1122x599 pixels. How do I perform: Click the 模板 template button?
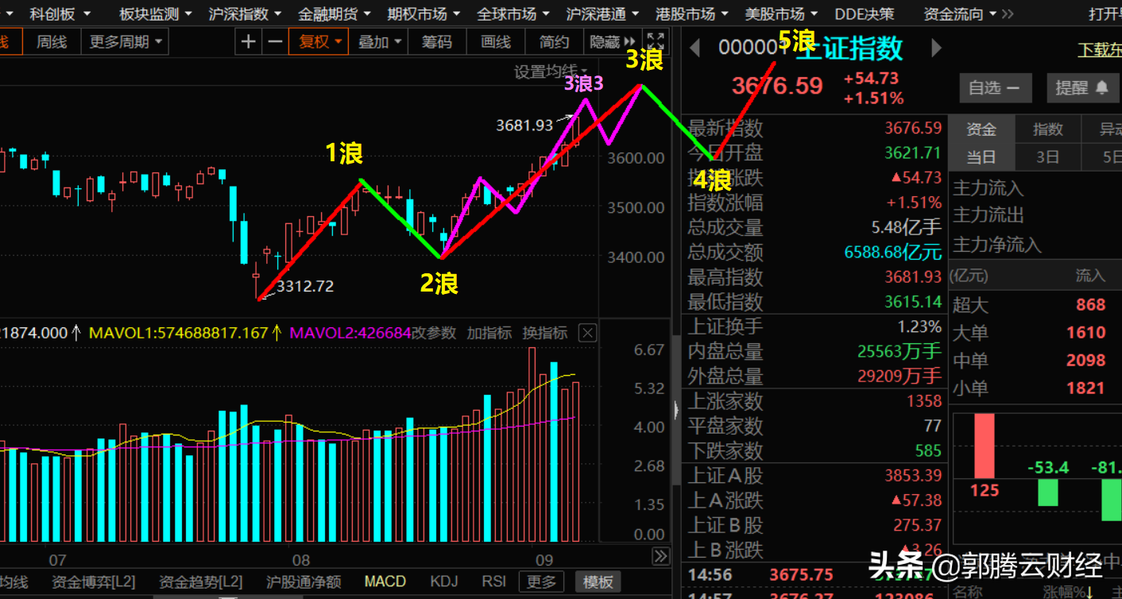pyautogui.click(x=598, y=582)
